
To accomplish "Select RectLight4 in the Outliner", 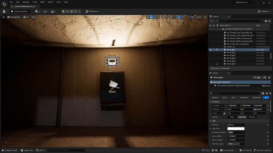I will point(231,58).
